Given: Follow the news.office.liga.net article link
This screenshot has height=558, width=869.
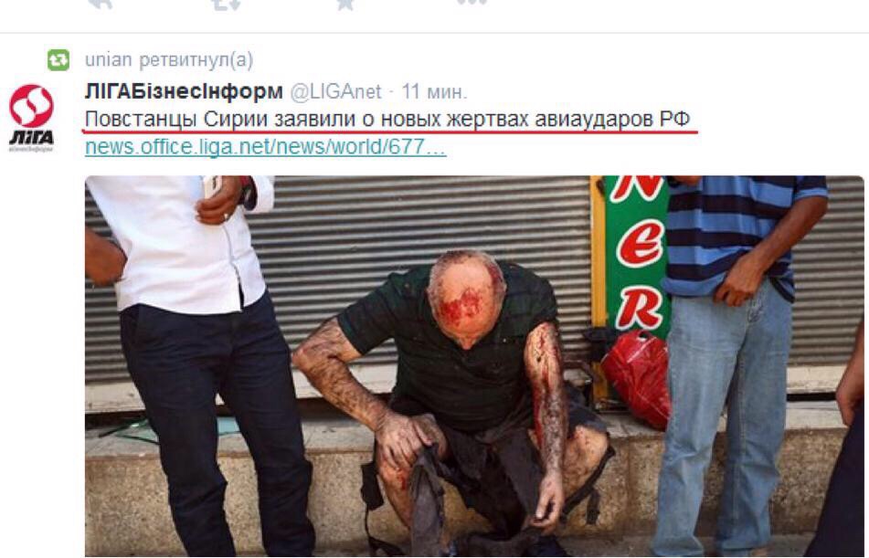Looking at the screenshot, I should pos(266,147).
